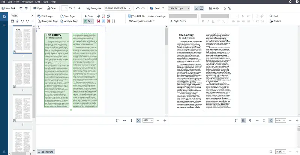Click Save Page
300x155 pixels.
(67, 16)
